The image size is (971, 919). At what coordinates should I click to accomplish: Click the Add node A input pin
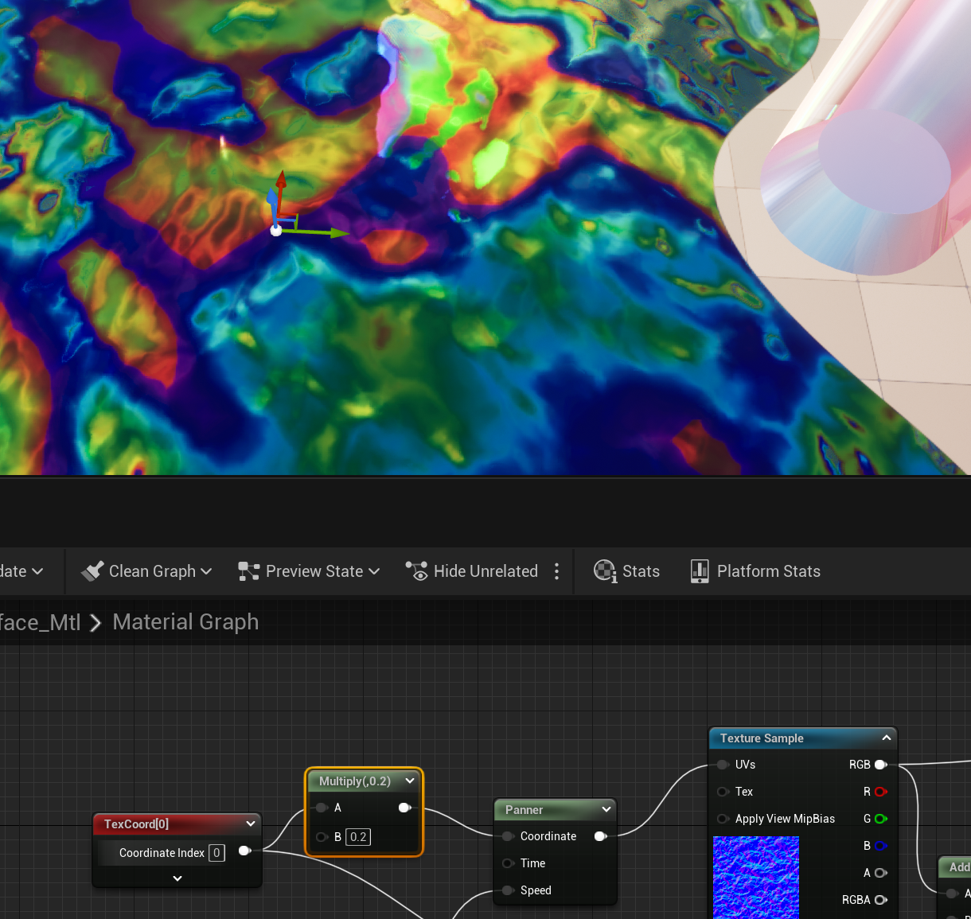[952, 894]
